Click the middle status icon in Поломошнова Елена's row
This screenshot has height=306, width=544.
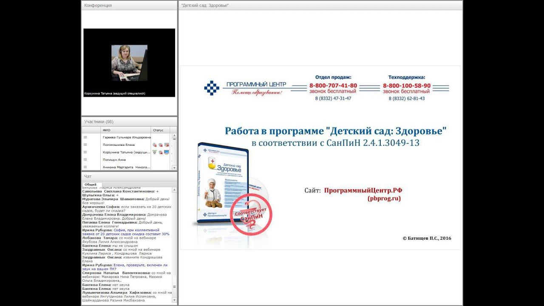(x=161, y=145)
